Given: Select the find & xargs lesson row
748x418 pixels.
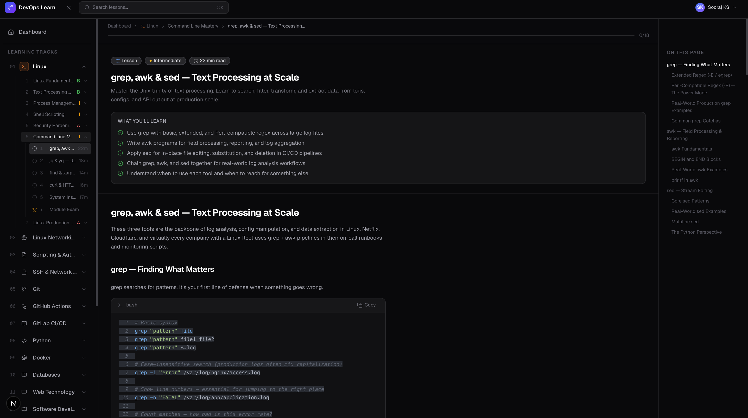Looking at the screenshot, I should (x=60, y=173).
